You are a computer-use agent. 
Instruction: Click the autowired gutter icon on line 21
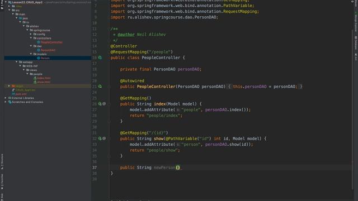100,87
